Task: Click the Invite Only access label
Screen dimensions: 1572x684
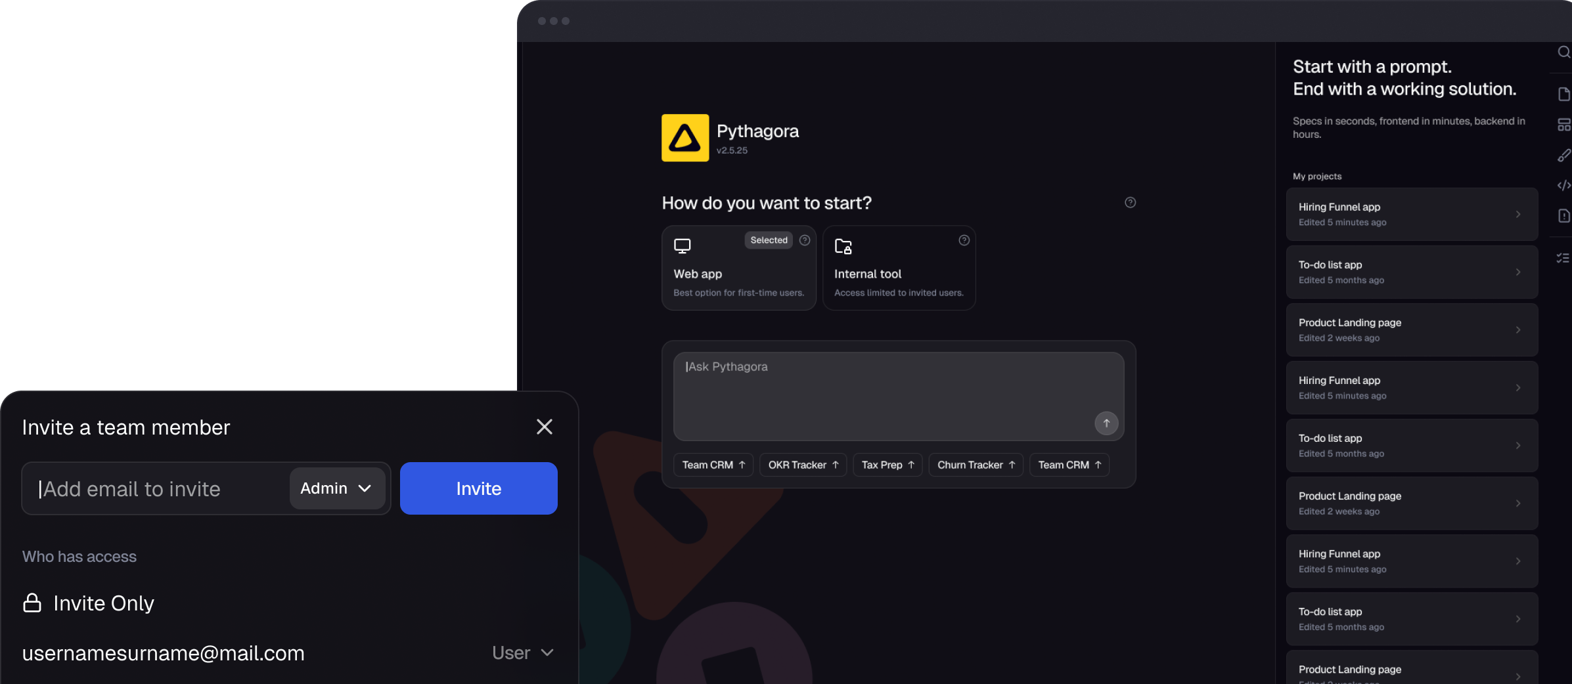Action: point(104,603)
